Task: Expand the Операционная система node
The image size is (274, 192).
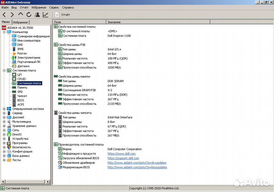Action: (x=4, y=109)
